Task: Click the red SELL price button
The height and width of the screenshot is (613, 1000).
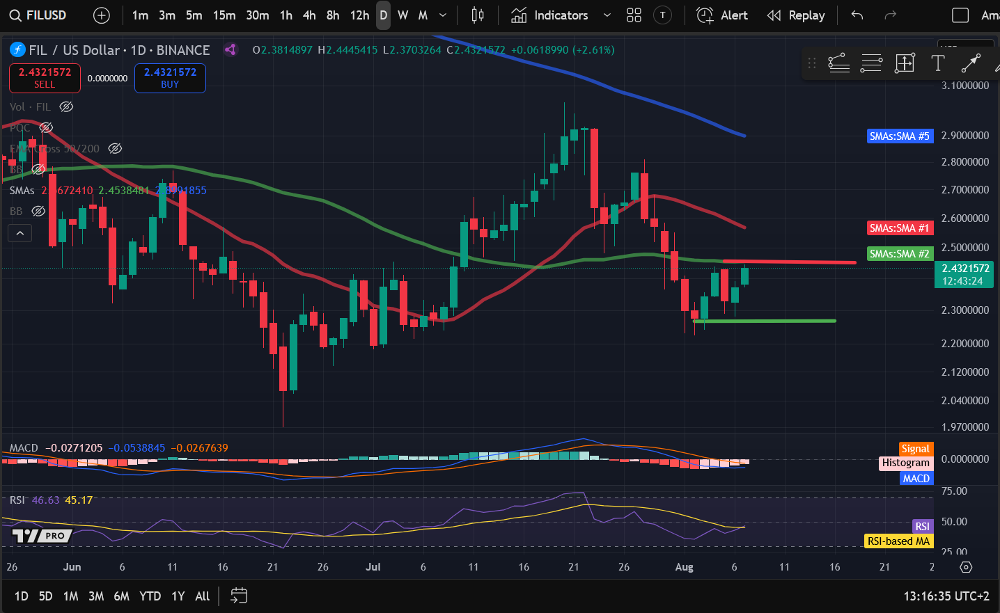Action: click(x=45, y=78)
